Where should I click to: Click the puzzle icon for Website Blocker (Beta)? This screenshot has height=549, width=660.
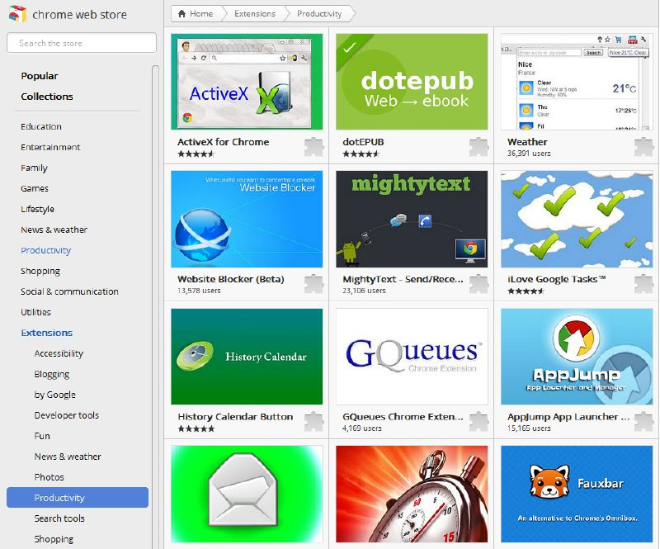pos(314,284)
